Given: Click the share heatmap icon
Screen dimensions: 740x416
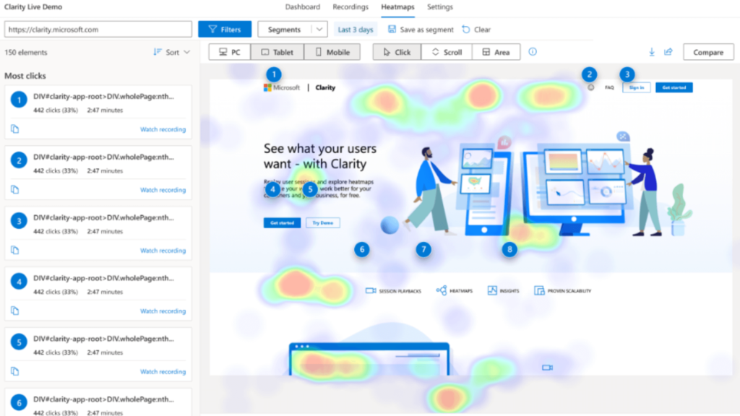Looking at the screenshot, I should (668, 52).
